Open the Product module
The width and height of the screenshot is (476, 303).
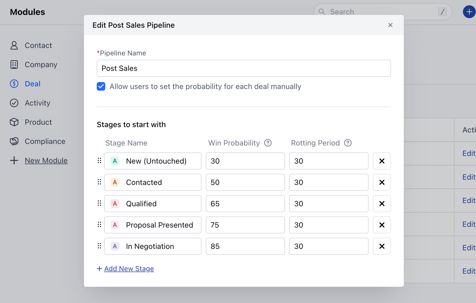38,122
